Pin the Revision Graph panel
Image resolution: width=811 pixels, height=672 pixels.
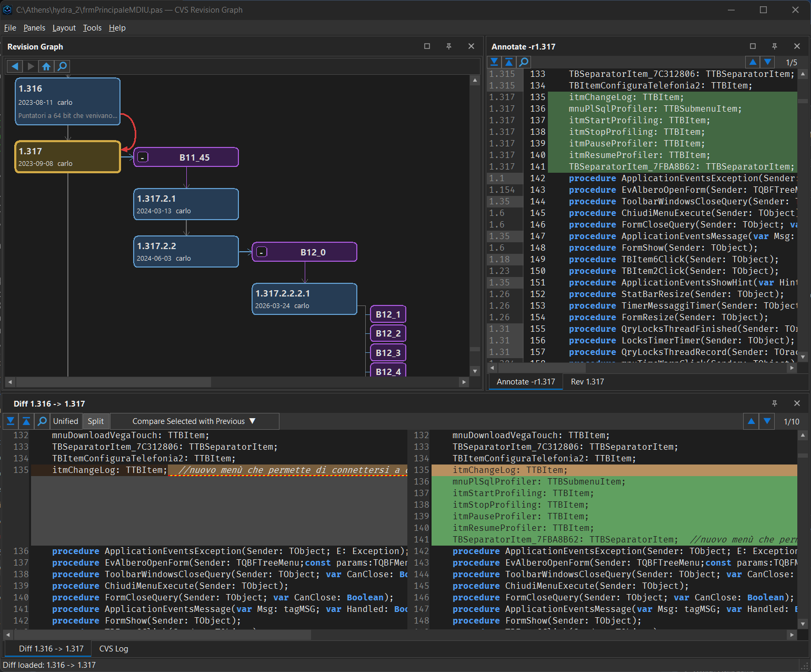[449, 46]
